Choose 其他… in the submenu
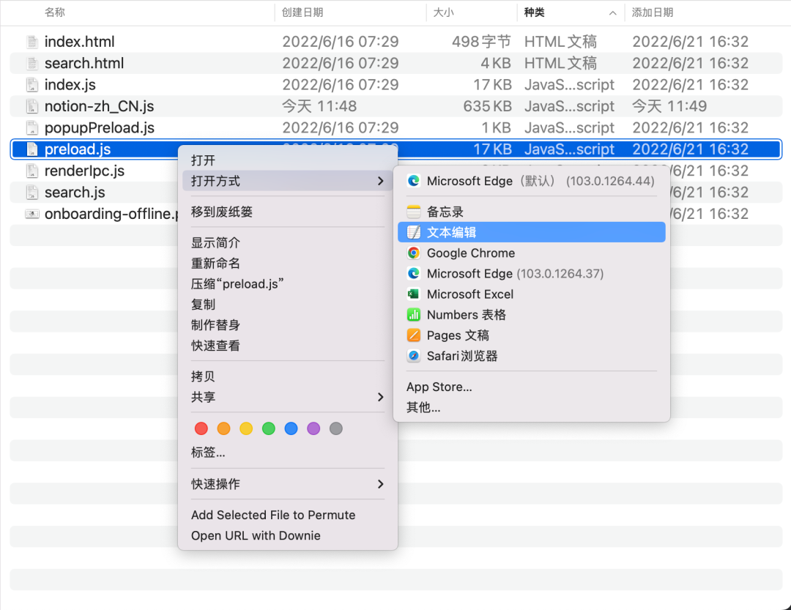The image size is (791, 610). point(423,407)
